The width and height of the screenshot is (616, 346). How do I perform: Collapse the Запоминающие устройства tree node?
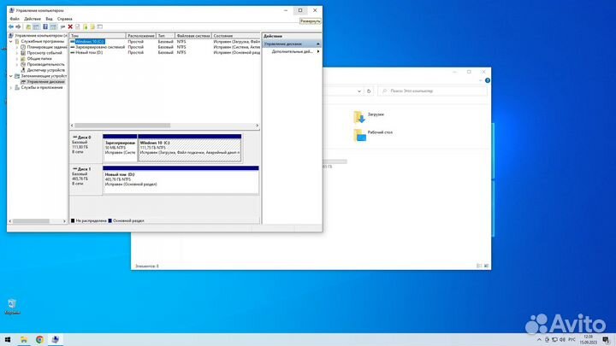11,76
